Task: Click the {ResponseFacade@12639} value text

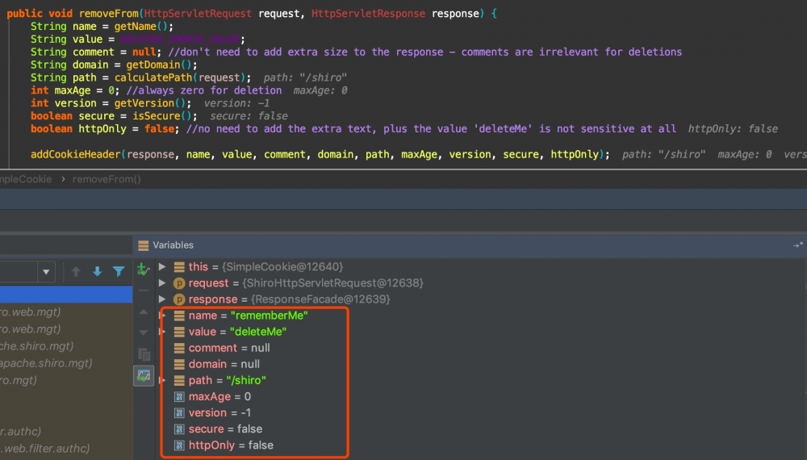Action: pyautogui.click(x=320, y=299)
